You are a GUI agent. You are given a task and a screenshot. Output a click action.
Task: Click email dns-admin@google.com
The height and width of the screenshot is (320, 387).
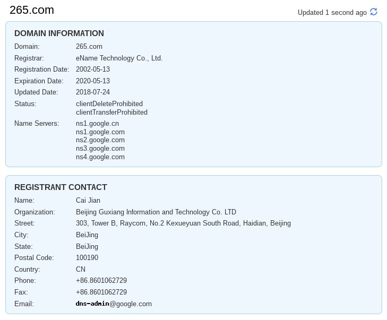click(x=114, y=304)
